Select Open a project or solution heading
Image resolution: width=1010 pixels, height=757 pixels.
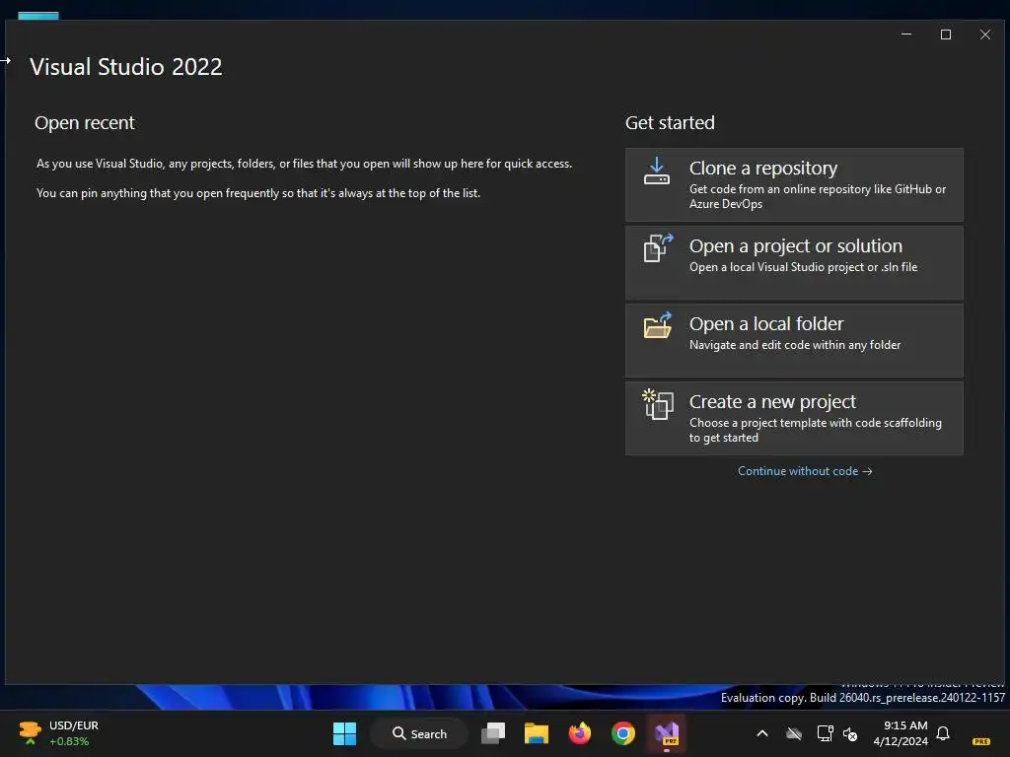click(x=796, y=245)
